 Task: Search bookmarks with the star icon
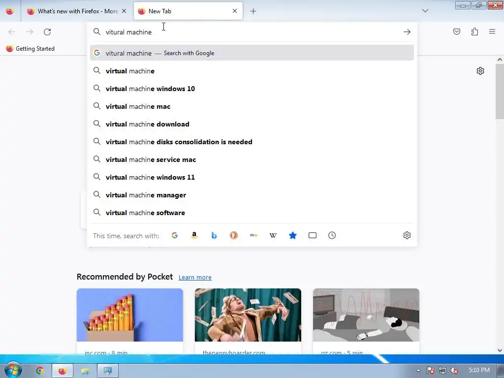[293, 235]
